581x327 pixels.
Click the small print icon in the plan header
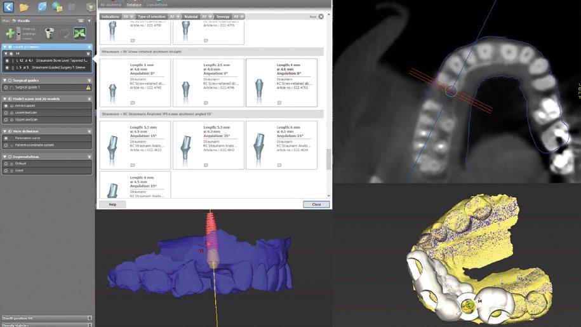[x=81, y=21]
